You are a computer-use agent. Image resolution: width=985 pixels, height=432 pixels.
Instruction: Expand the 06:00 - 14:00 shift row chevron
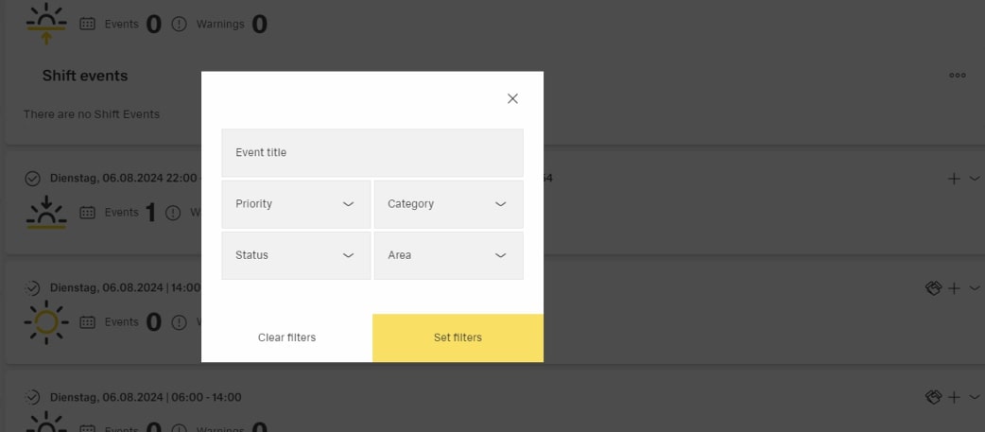pos(975,398)
